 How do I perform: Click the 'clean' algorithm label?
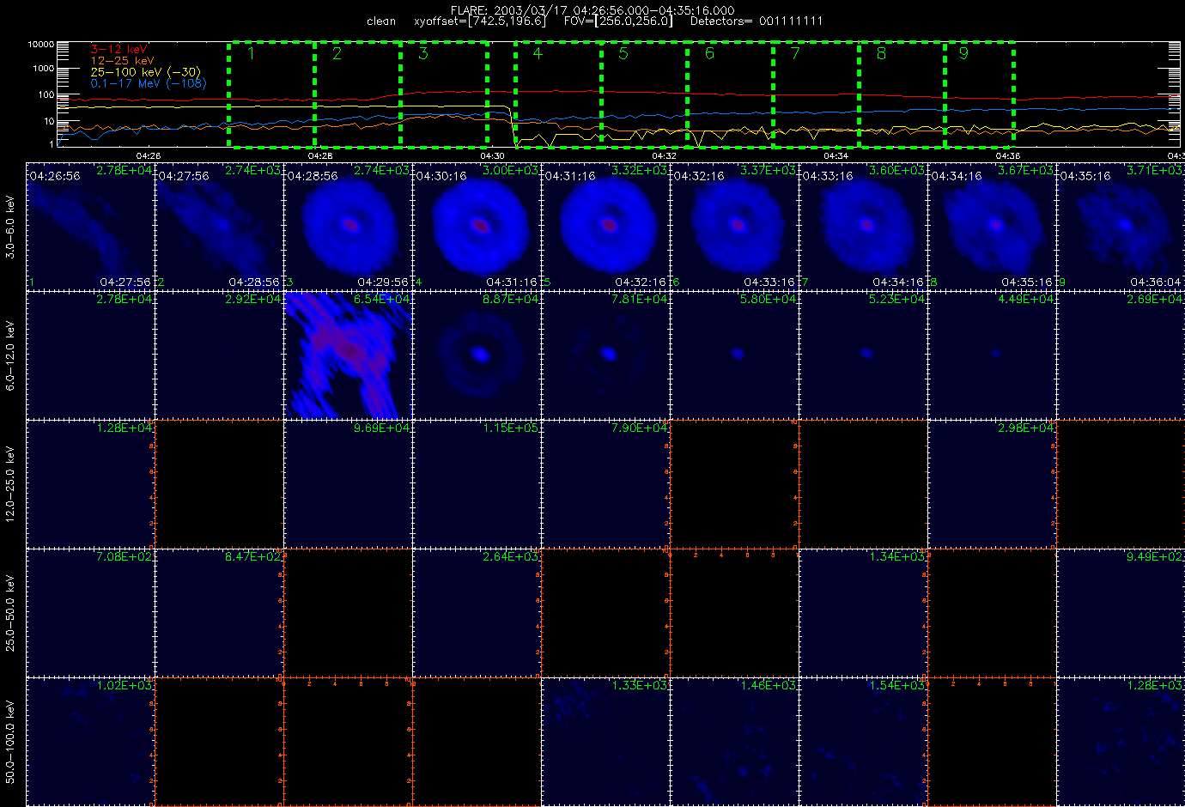click(380, 21)
